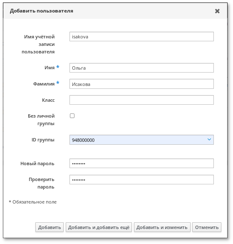233x244 pixels.
Task: Open the ID группы dropdown
Action: pos(141,140)
